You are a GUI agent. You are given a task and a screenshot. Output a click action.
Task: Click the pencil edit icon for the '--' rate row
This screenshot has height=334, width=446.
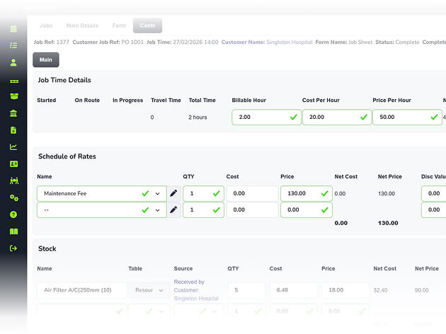pyautogui.click(x=173, y=209)
